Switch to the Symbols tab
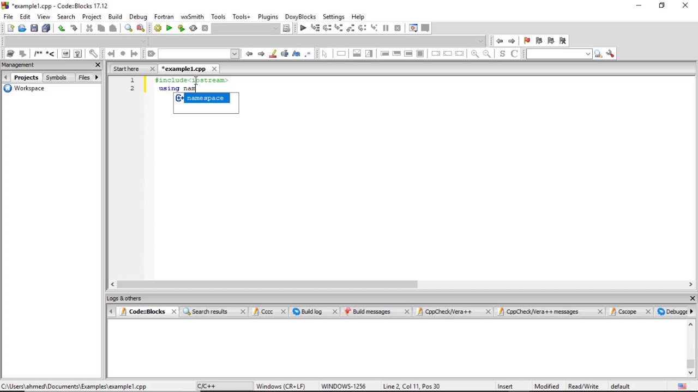The height and width of the screenshot is (392, 698). 56,77
